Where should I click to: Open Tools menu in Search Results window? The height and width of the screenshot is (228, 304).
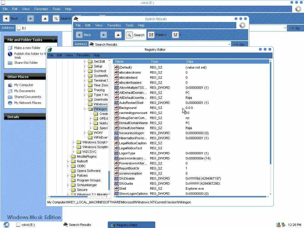point(129,25)
